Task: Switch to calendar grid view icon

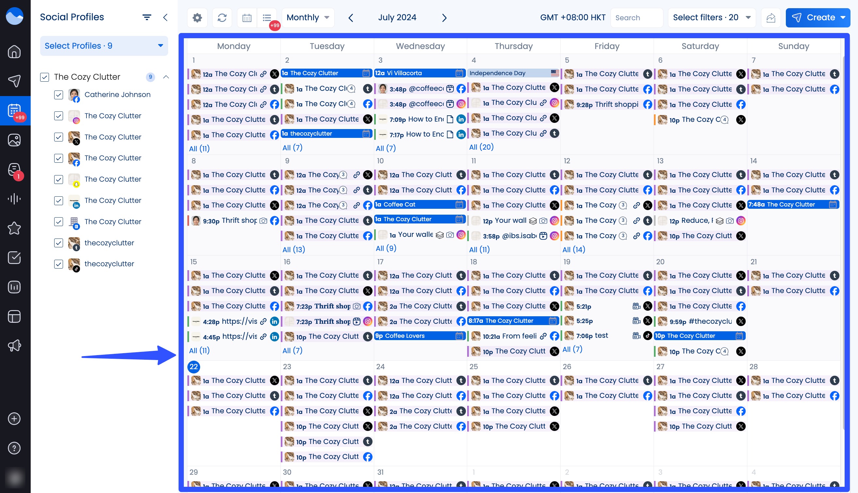Action: pos(247,18)
